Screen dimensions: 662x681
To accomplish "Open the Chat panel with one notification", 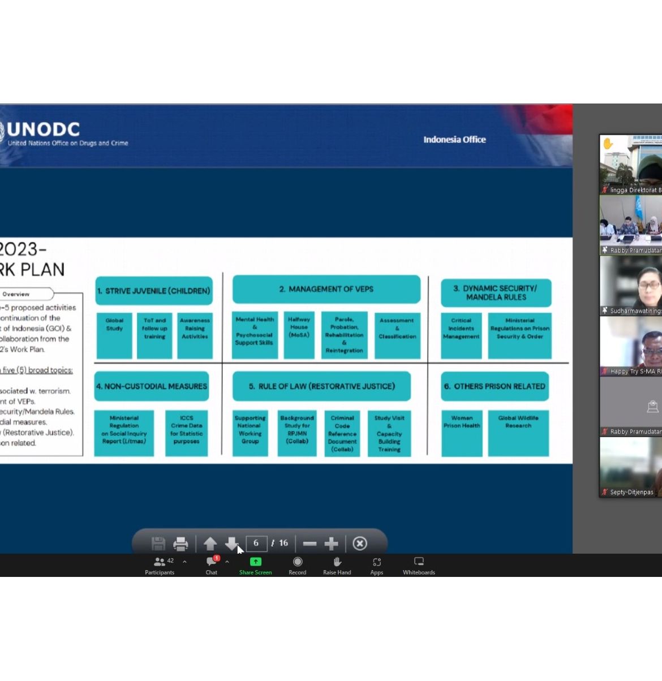I will (x=212, y=565).
